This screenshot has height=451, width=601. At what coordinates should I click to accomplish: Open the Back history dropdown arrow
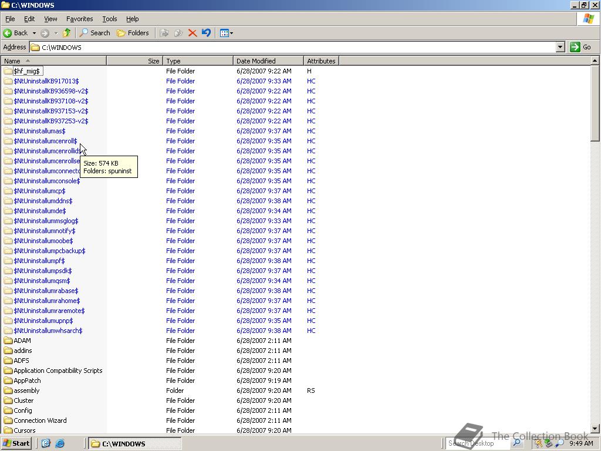point(33,33)
